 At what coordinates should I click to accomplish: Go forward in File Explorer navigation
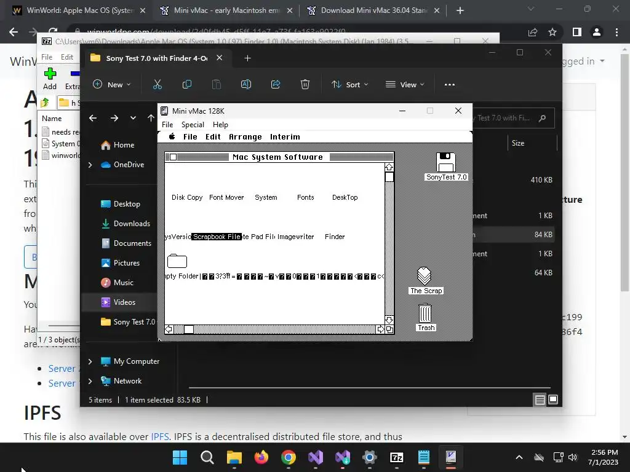click(114, 118)
